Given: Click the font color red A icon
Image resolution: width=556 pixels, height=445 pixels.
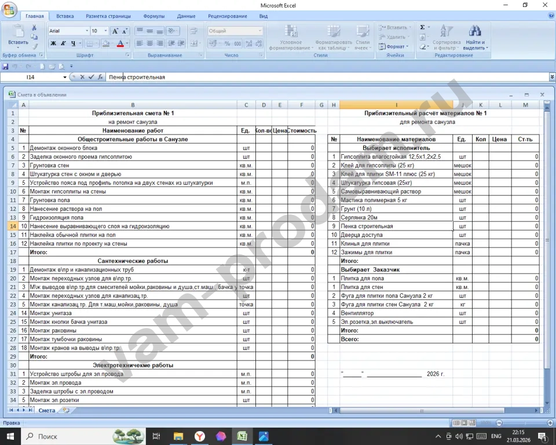Looking at the screenshot, I should tap(120, 43).
